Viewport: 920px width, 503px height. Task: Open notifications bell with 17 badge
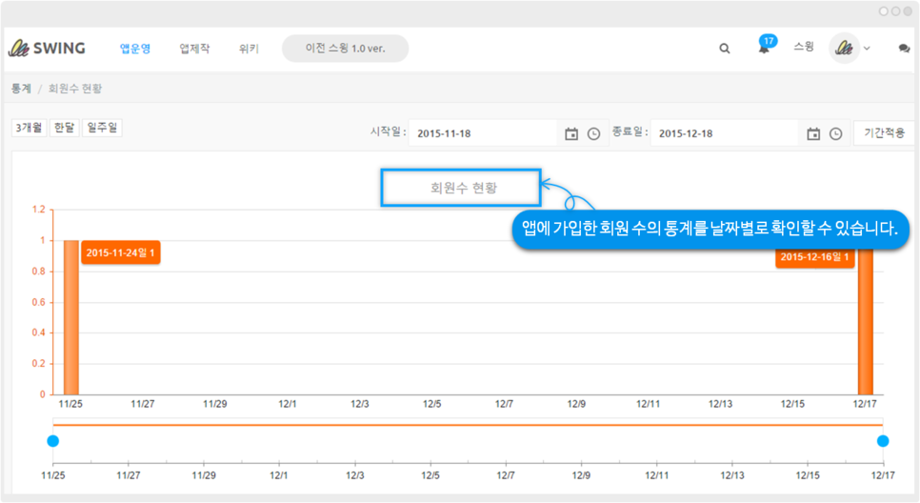point(764,48)
